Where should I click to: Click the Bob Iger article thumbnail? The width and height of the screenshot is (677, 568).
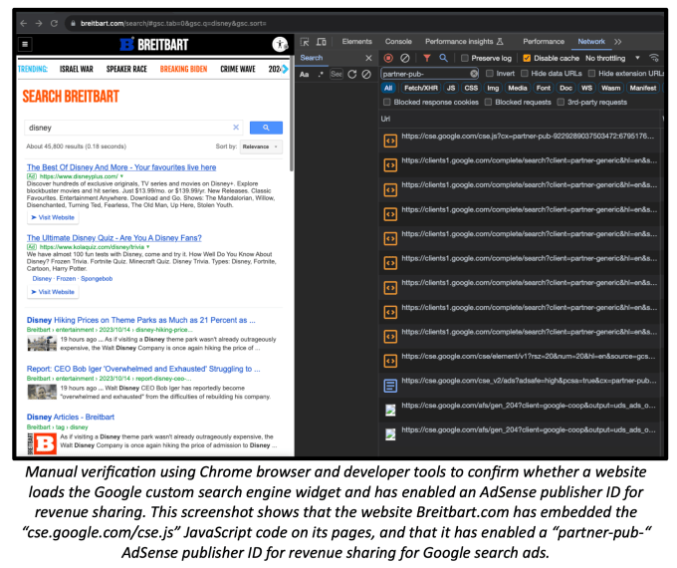[x=42, y=392]
